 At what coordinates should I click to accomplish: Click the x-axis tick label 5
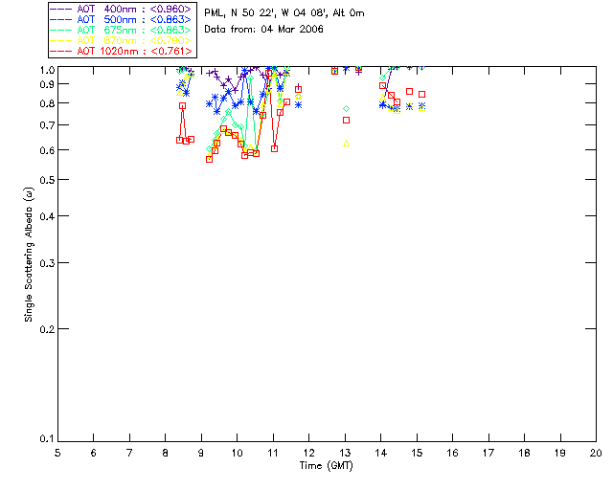click(57, 453)
